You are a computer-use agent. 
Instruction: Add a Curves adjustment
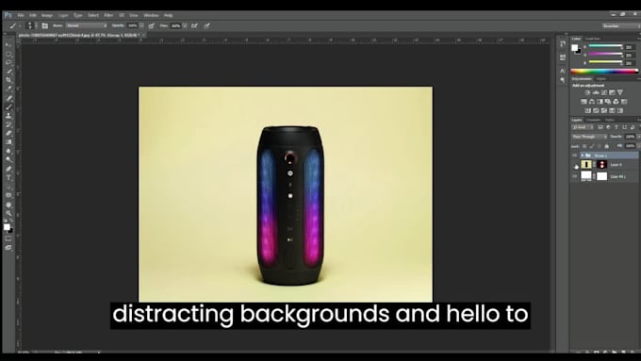coord(604,92)
